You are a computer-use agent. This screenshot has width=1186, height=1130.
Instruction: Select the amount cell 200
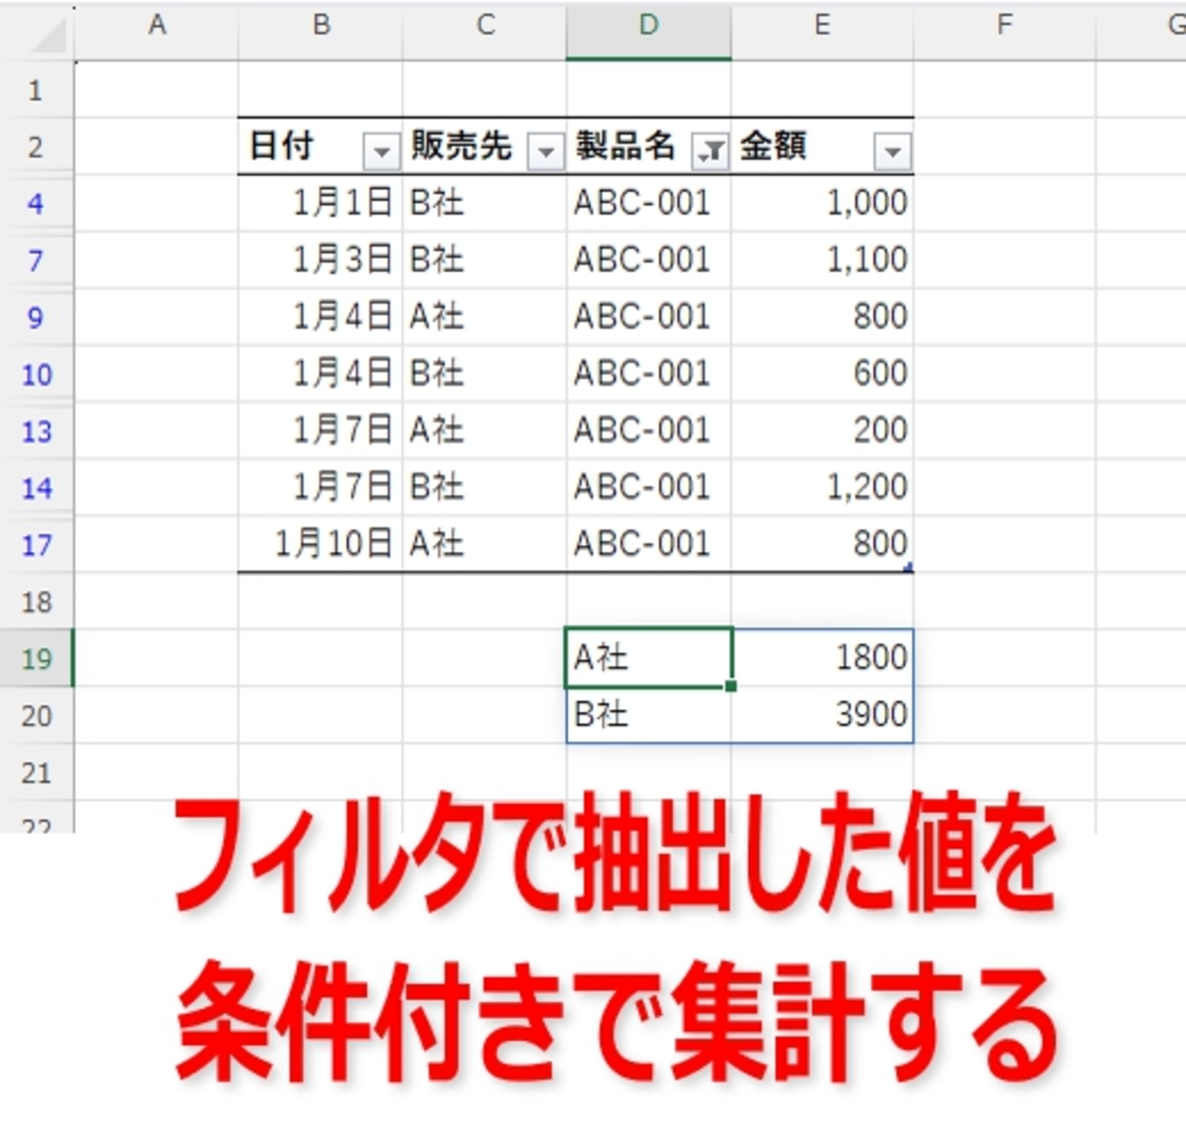822,431
